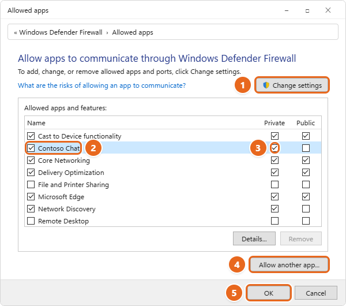Toggle Network Discovery name checkbox

pyautogui.click(x=31, y=209)
